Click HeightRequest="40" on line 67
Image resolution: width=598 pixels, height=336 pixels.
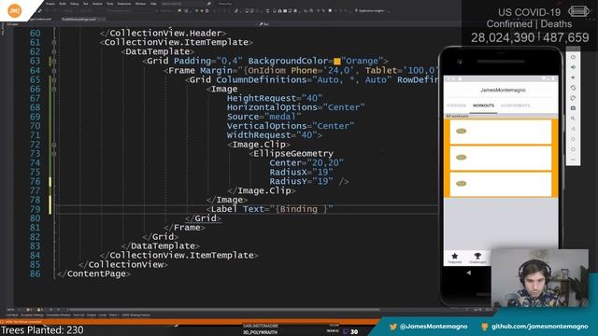pyautogui.click(x=275, y=98)
